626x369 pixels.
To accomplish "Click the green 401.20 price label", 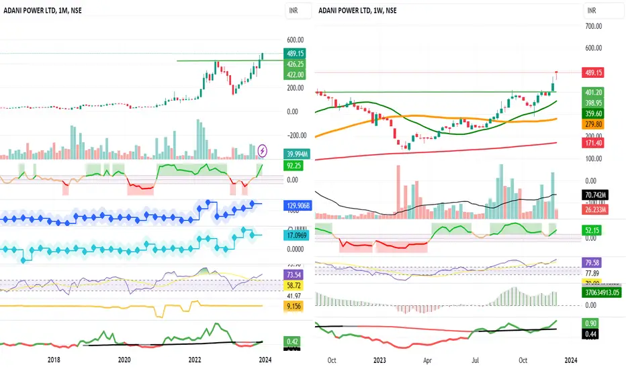I will 593,92.
